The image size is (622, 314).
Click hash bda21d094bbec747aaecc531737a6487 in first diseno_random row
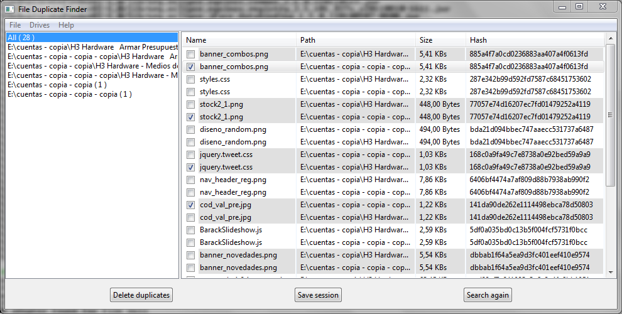532,129
